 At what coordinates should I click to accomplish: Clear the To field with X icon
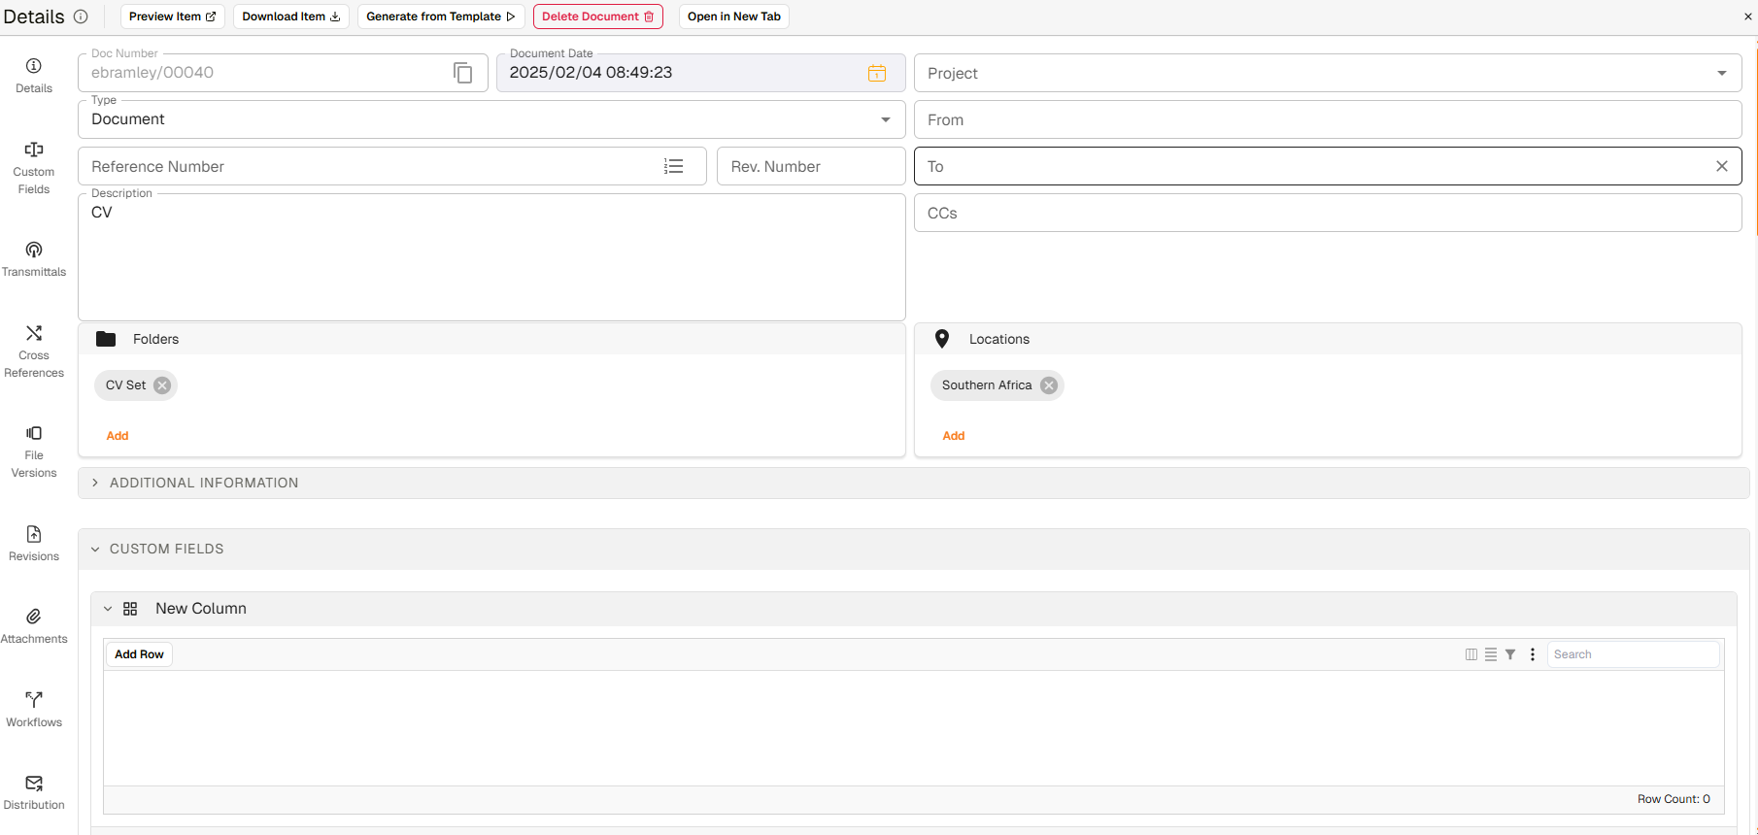click(1722, 166)
